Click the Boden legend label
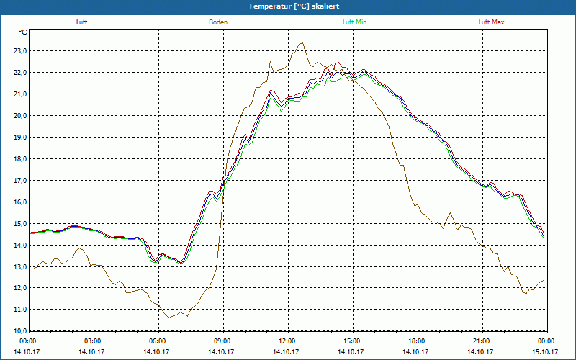 (x=218, y=22)
